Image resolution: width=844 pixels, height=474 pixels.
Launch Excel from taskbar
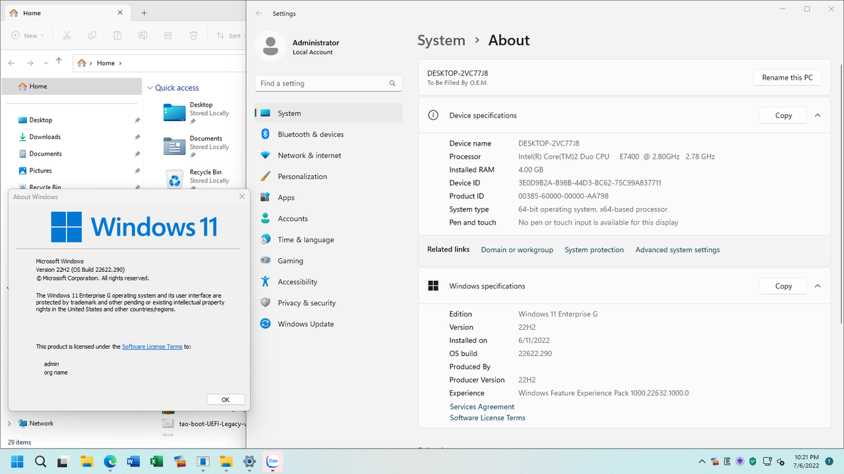tap(156, 461)
